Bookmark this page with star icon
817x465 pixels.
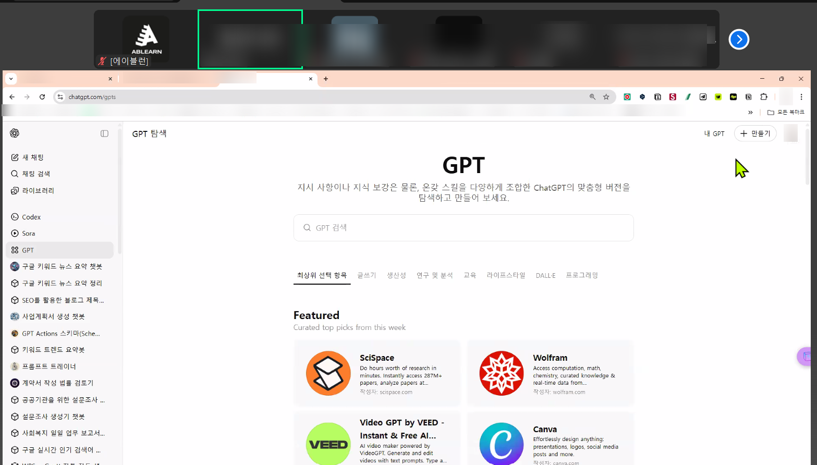point(606,97)
